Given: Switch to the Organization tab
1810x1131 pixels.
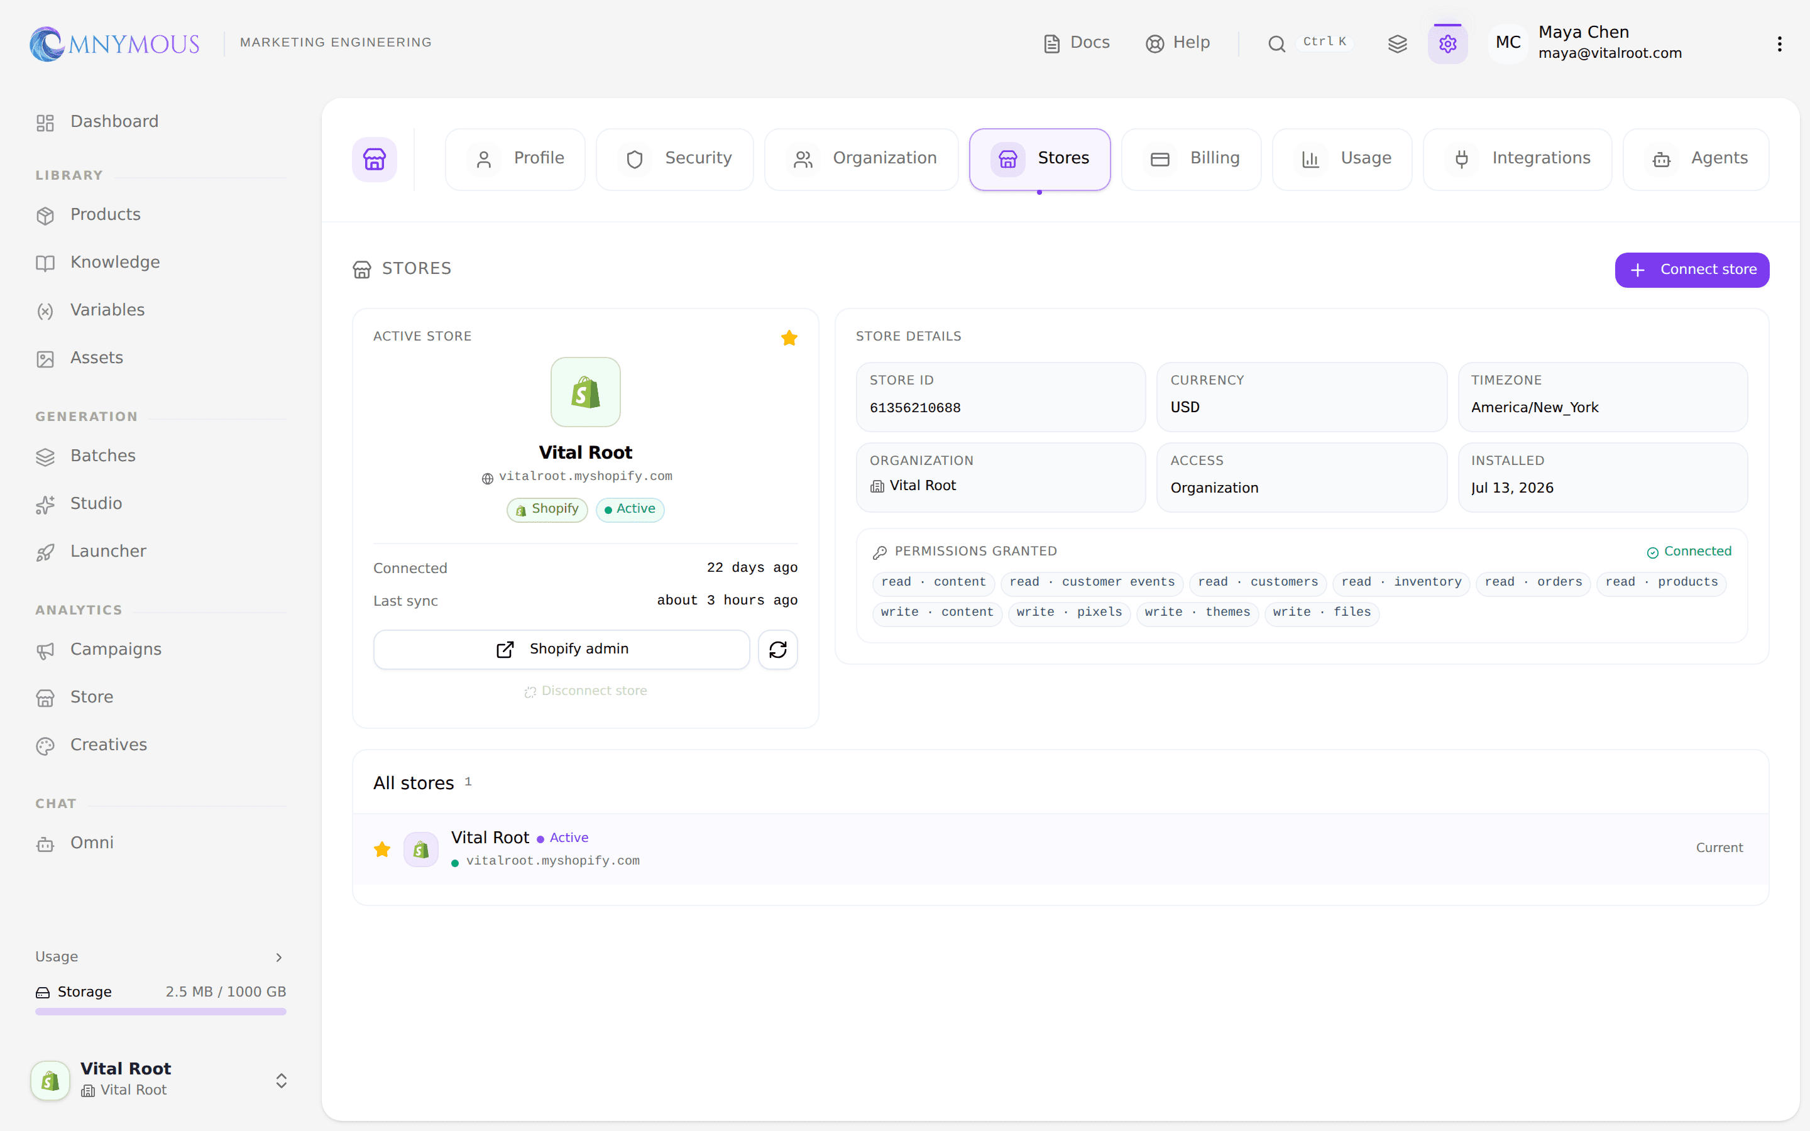Looking at the screenshot, I should pos(861,160).
